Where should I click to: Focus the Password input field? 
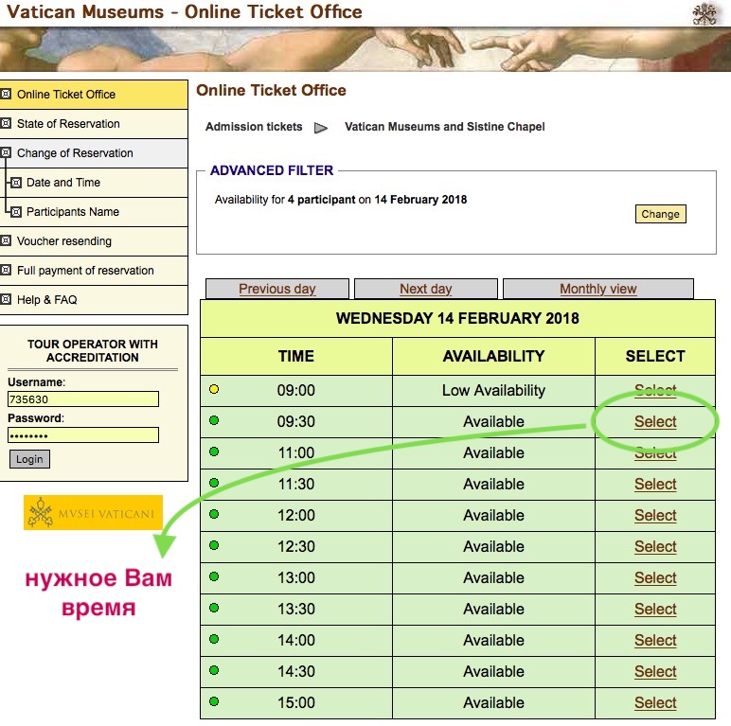tap(83, 435)
